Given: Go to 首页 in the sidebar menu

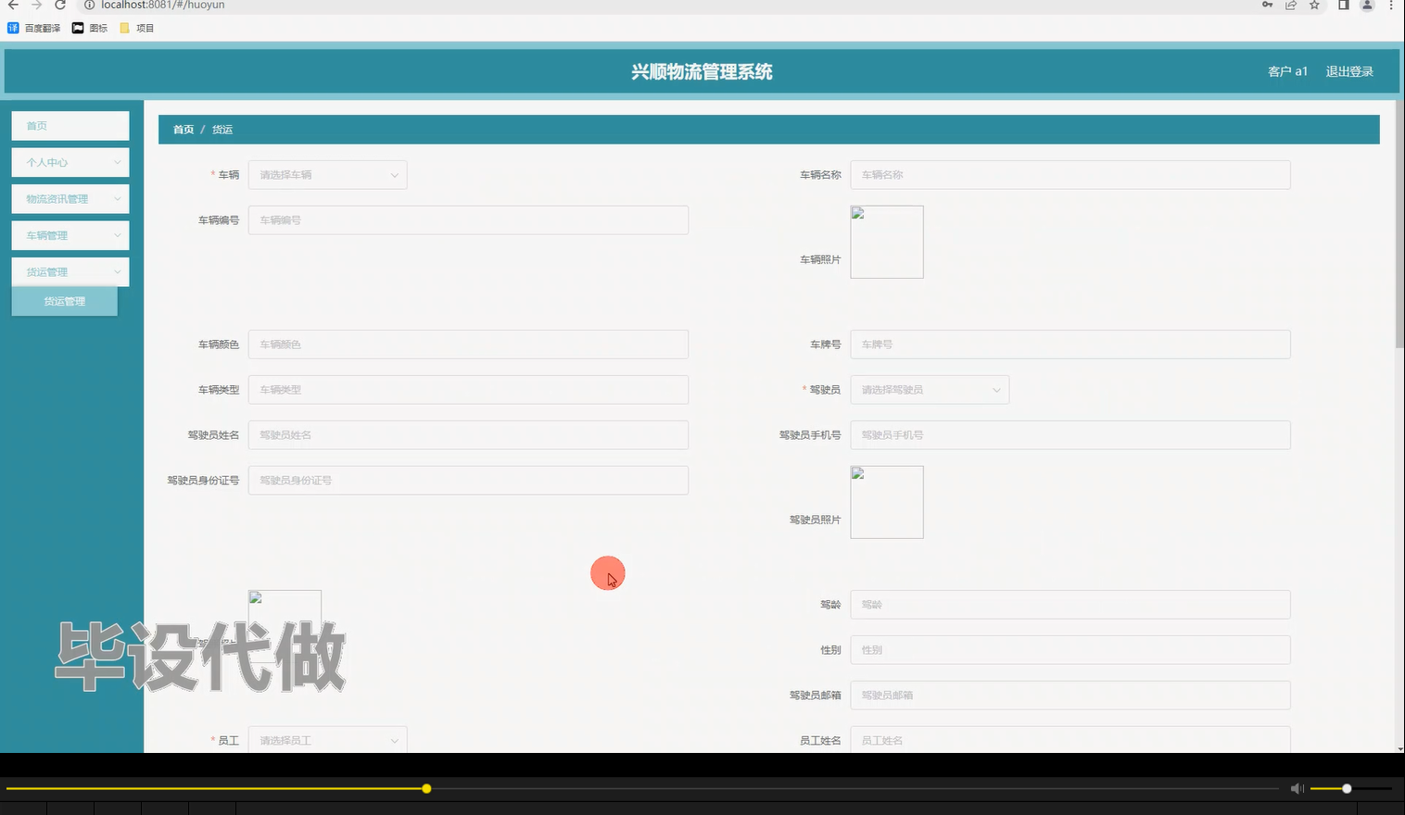Looking at the screenshot, I should point(70,125).
